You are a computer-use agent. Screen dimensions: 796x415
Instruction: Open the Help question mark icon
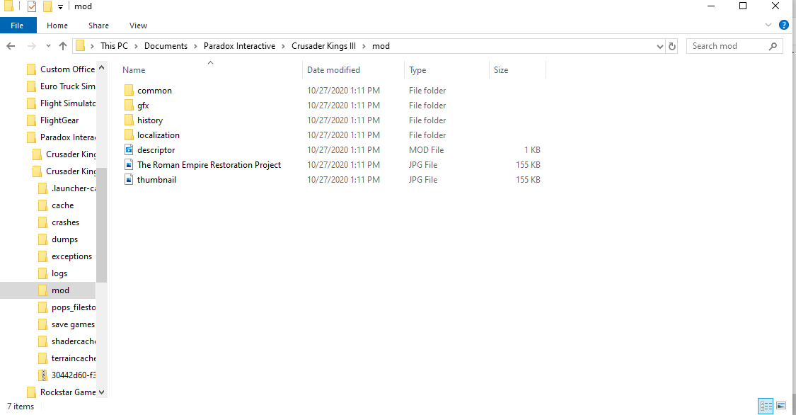783,25
